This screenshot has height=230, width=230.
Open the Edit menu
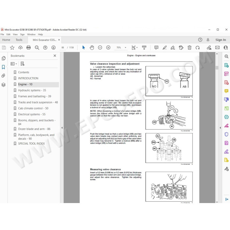click(8, 34)
